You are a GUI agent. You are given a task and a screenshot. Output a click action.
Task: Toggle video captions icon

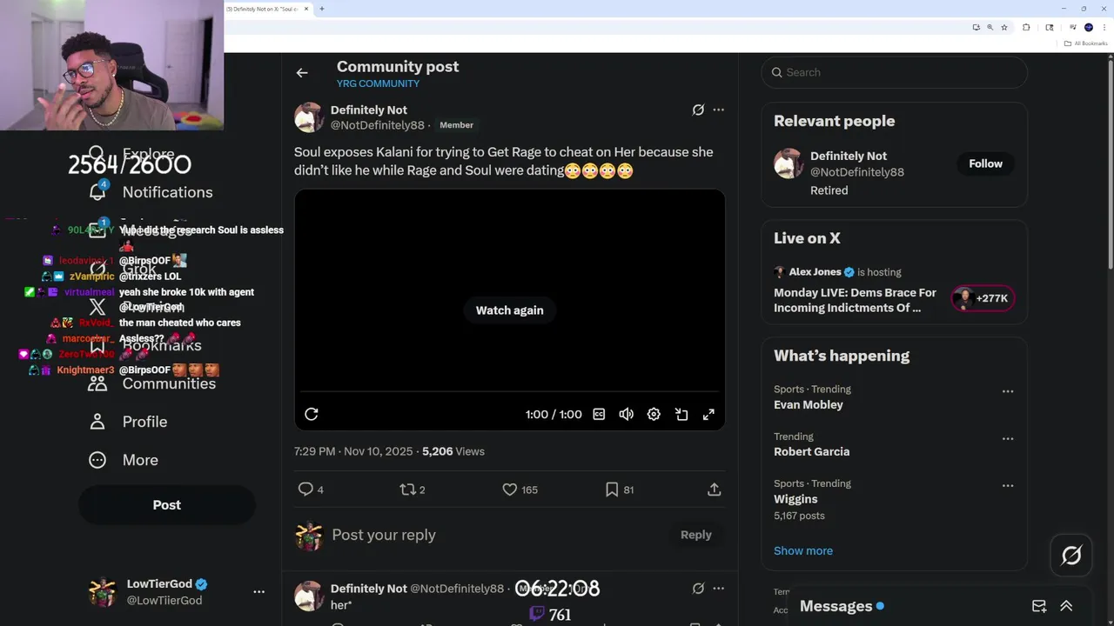click(599, 415)
